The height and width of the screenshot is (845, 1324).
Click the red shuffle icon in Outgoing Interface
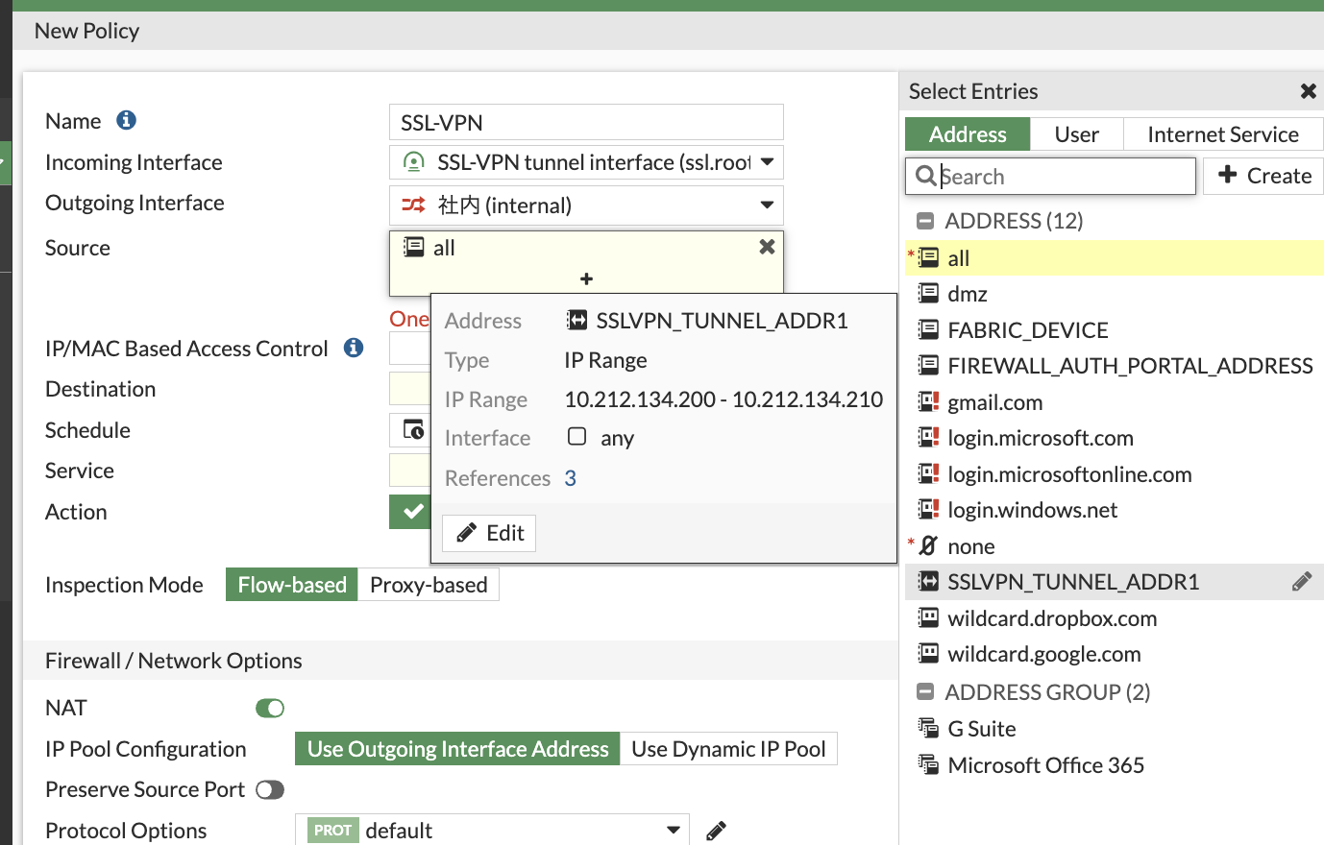[413, 205]
